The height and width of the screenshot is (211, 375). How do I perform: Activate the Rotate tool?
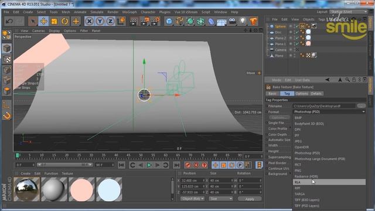click(x=65, y=21)
